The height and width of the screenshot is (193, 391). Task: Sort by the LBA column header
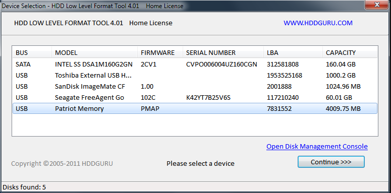click(x=293, y=53)
